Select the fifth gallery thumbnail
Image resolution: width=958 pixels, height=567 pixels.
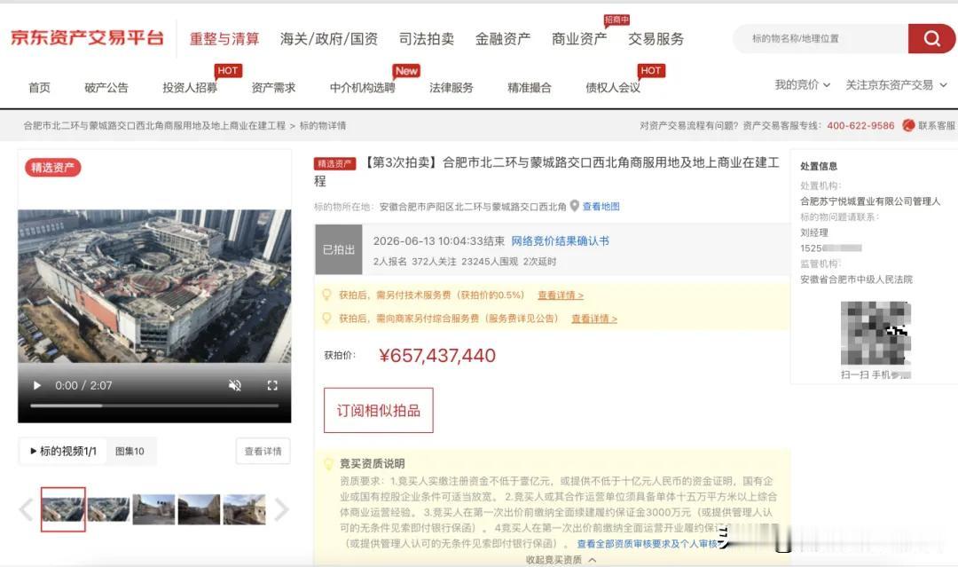245,509
